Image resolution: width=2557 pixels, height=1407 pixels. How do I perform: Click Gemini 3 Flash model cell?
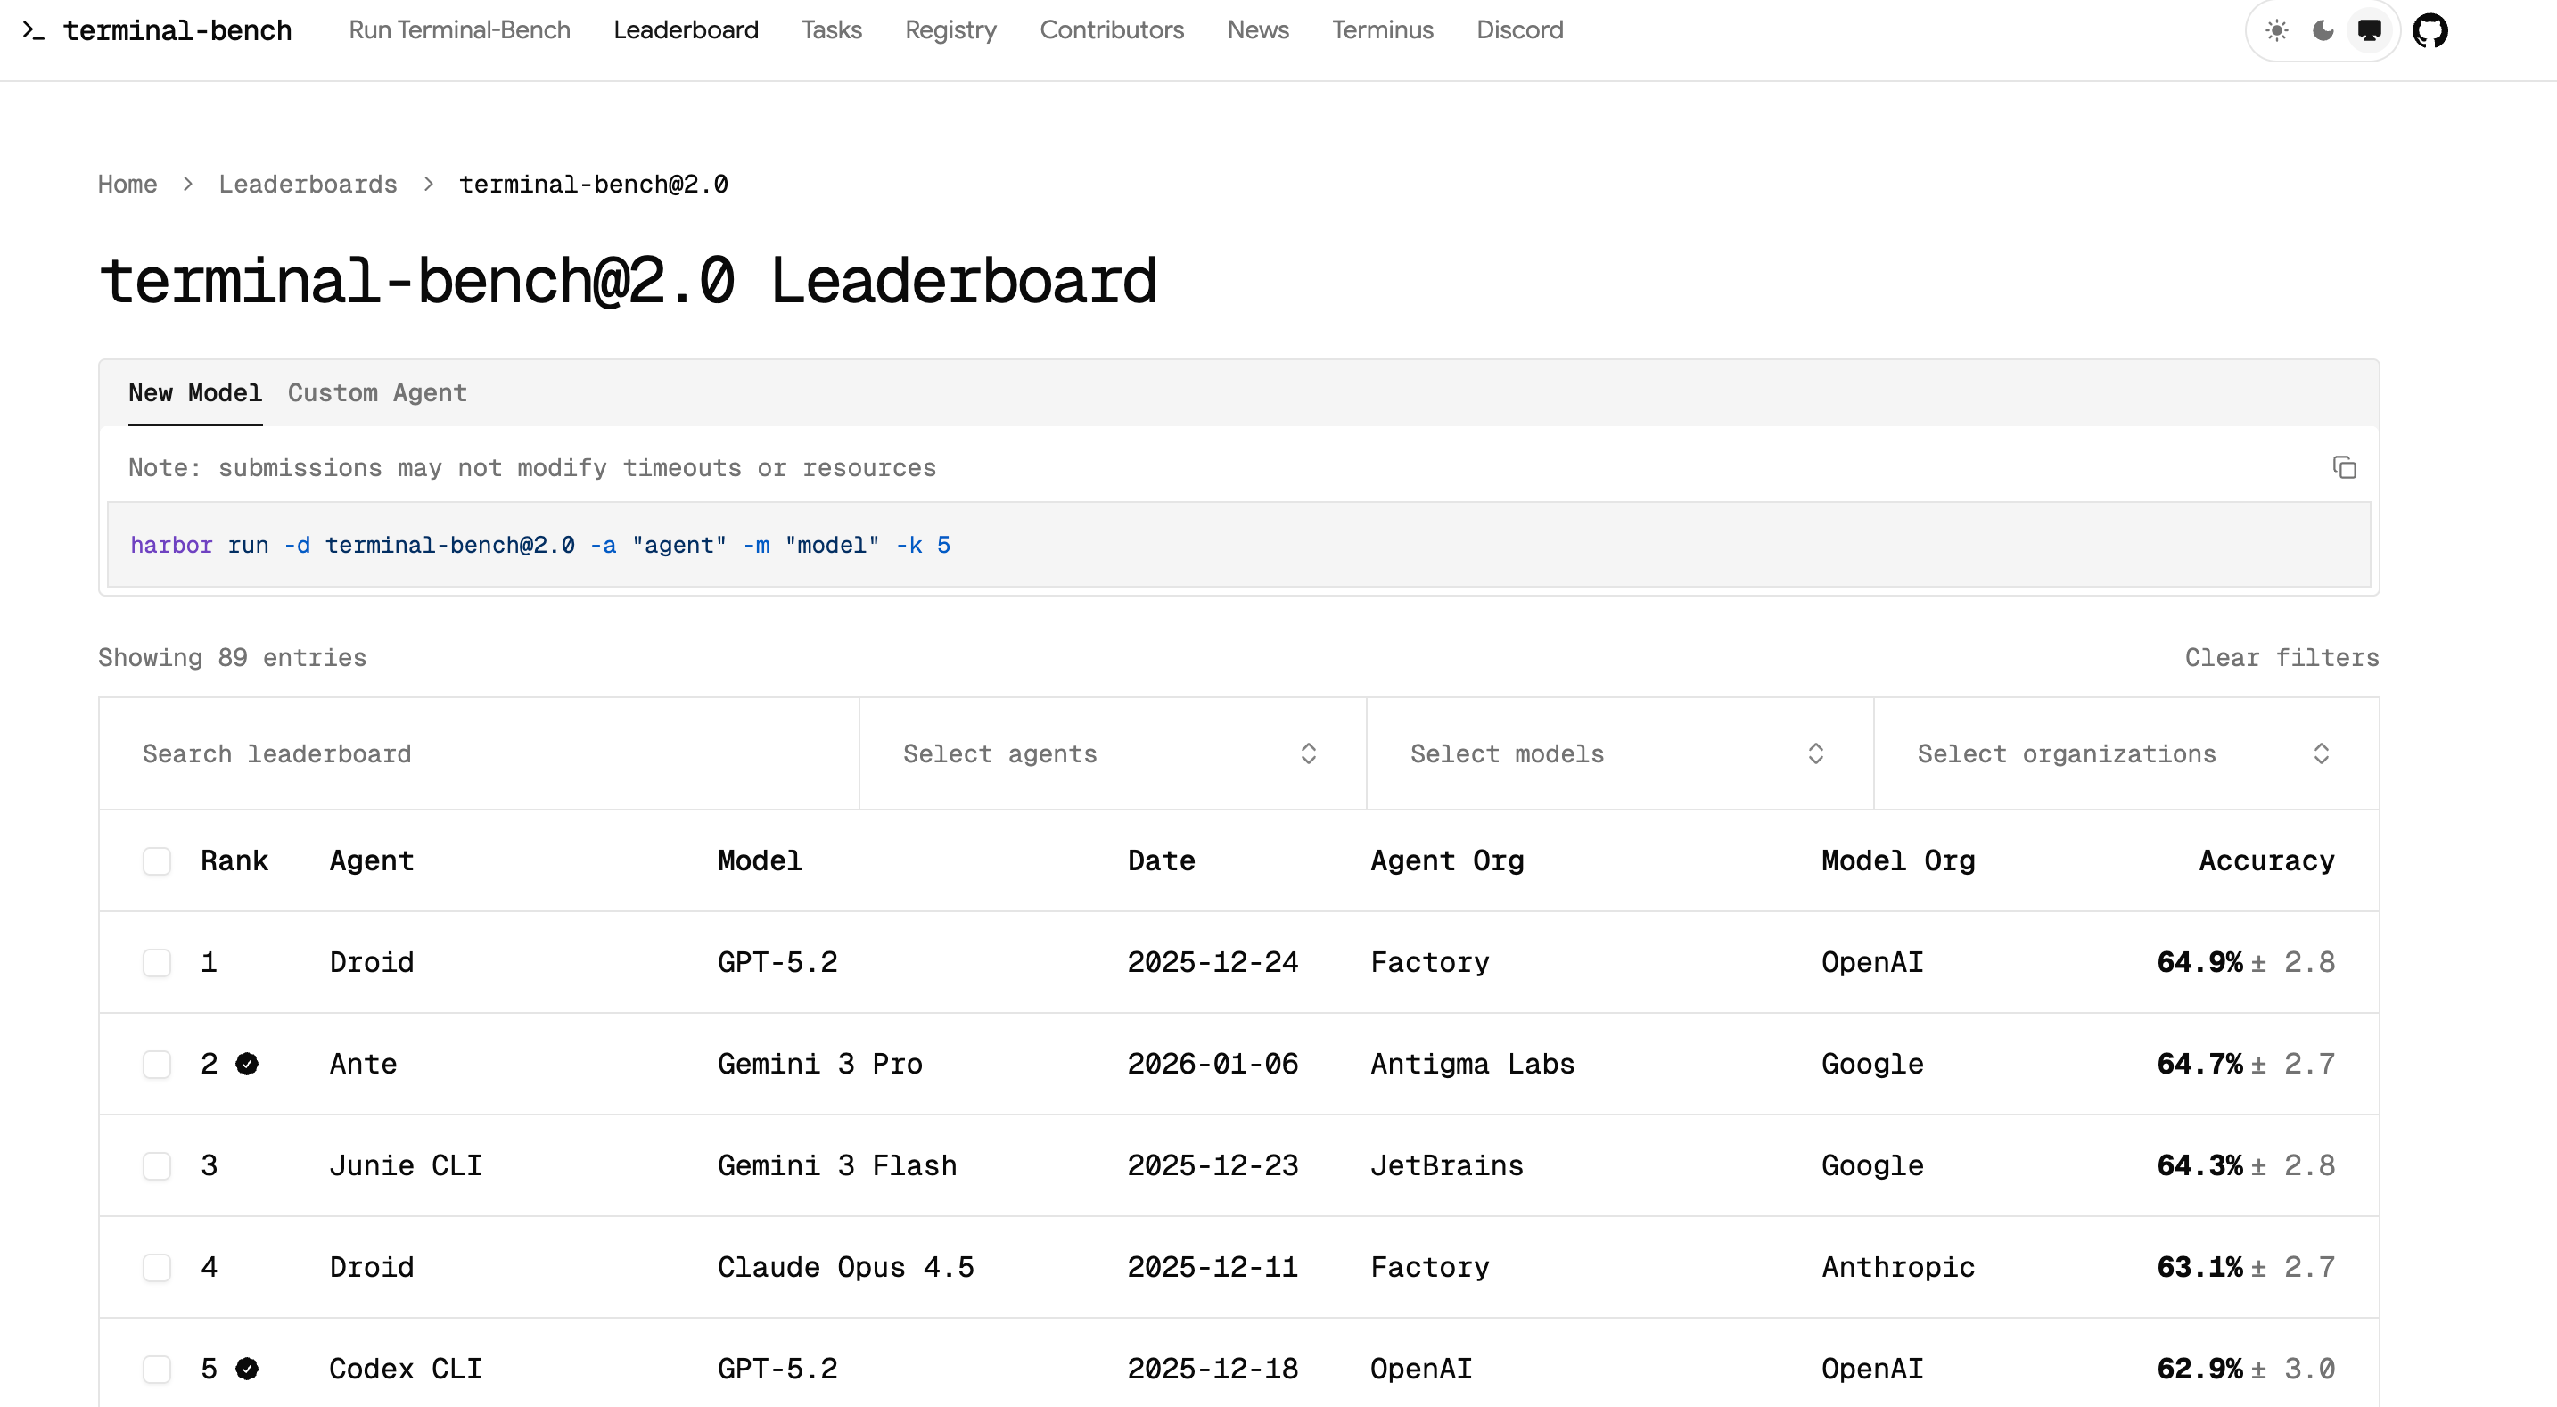tap(837, 1164)
